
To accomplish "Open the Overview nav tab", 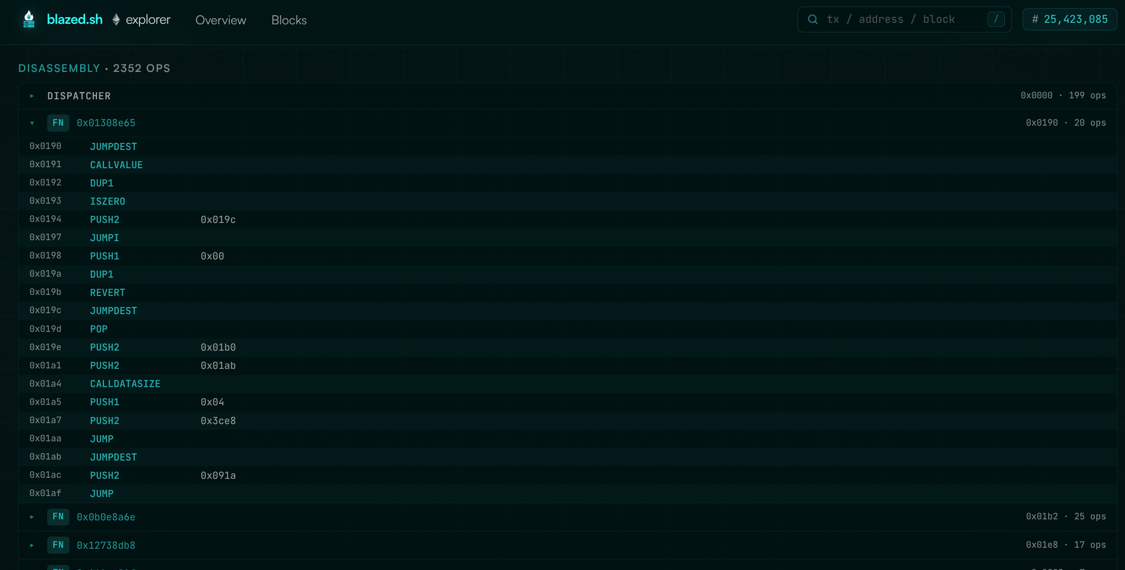I will click(x=221, y=20).
